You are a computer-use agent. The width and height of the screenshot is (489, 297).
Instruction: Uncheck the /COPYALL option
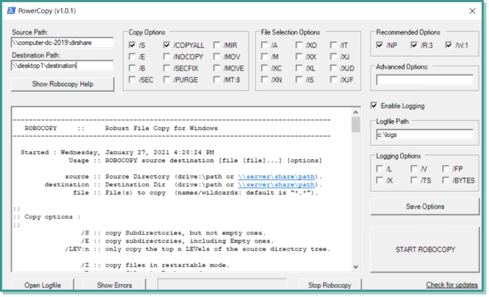click(167, 45)
